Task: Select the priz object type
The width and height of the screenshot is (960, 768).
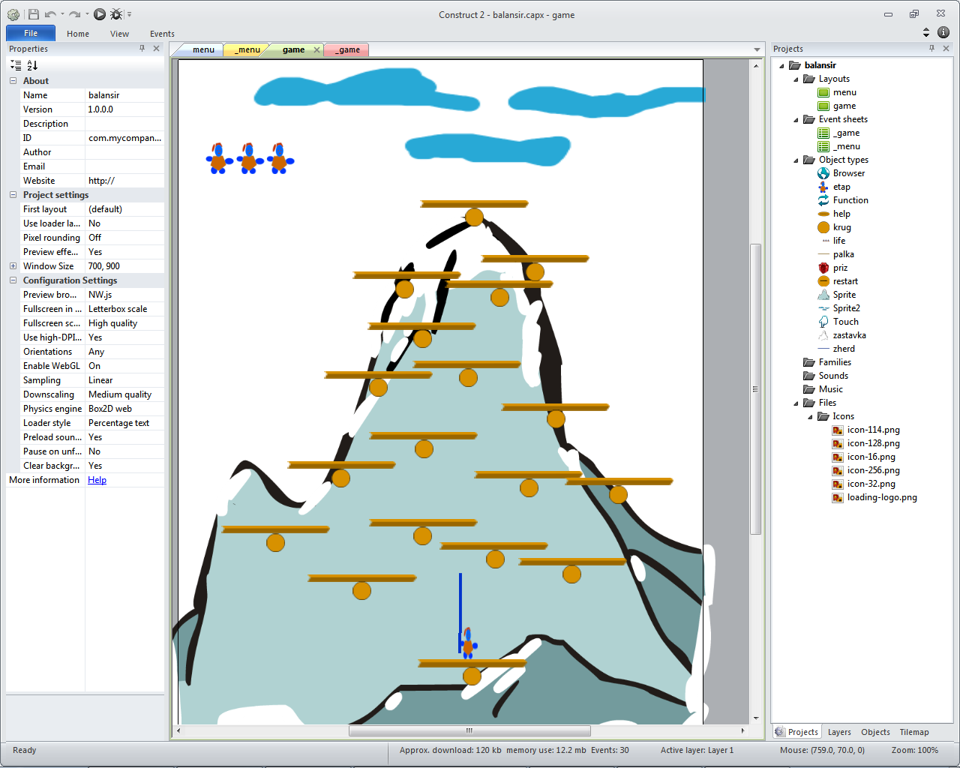Action: pos(840,268)
